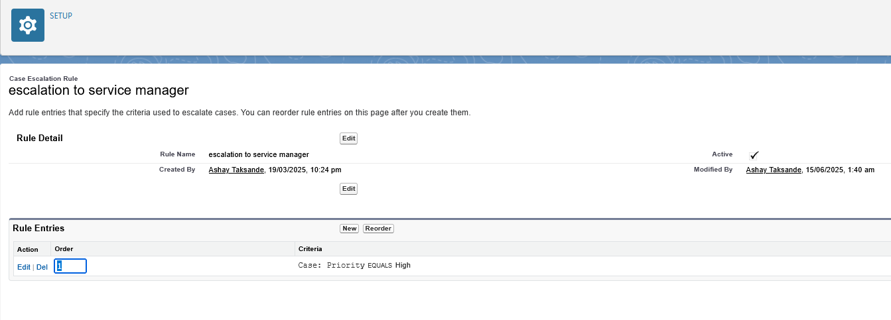Click the Order column header
Viewport: 891px width, 320px height.
click(x=64, y=249)
